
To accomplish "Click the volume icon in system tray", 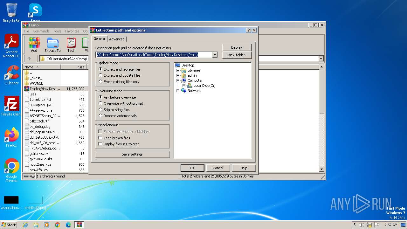I will point(362,225).
